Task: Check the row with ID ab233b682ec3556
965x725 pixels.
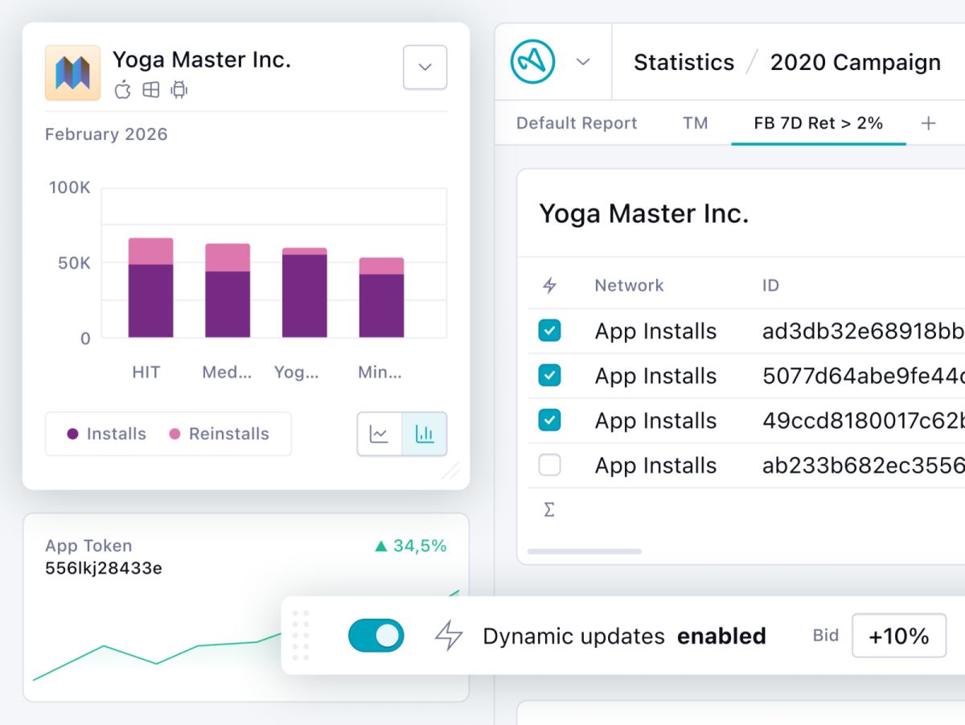Action: (549, 465)
